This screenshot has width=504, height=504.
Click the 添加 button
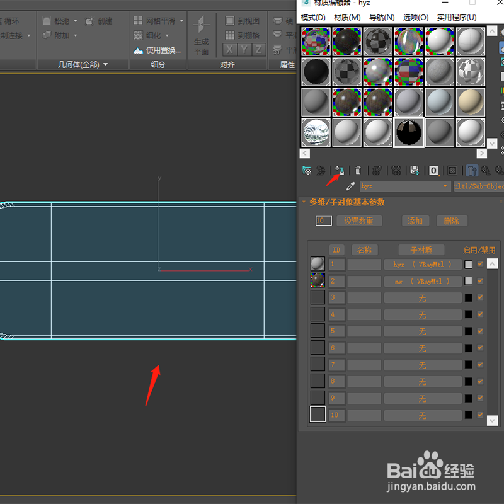coord(415,221)
